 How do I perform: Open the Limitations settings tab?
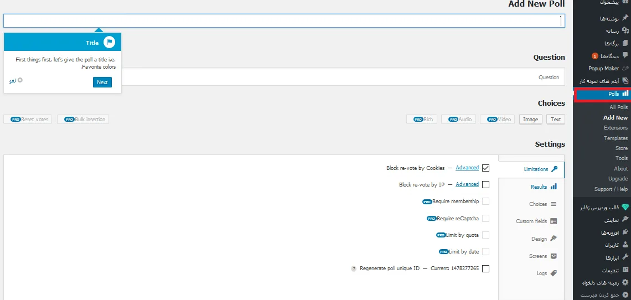(x=531, y=169)
